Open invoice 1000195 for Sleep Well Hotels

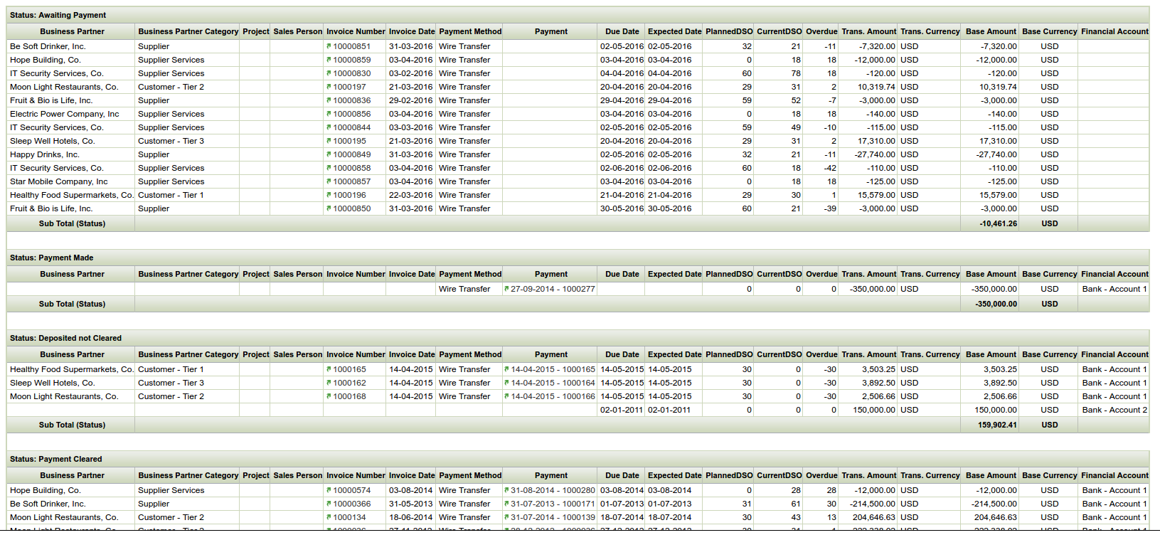(x=349, y=141)
